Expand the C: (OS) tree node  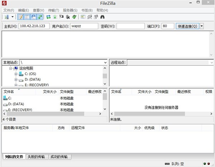click(16, 74)
